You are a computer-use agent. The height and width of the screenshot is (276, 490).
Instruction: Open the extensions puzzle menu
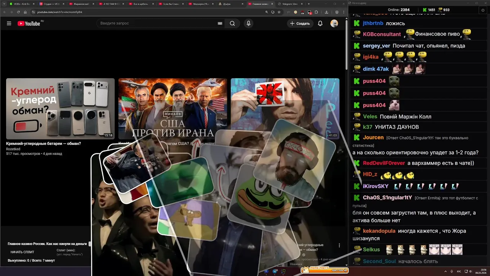pyautogui.click(x=316, y=12)
